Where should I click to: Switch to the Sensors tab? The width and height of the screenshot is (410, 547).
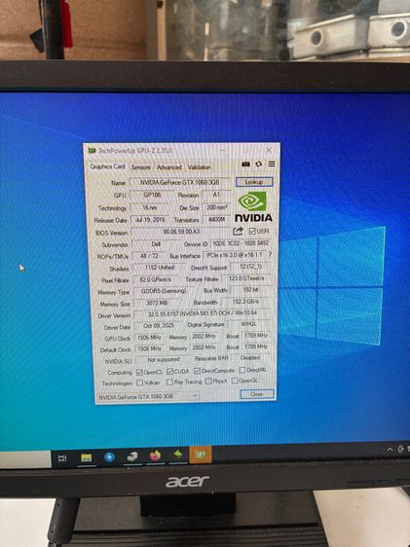140,167
